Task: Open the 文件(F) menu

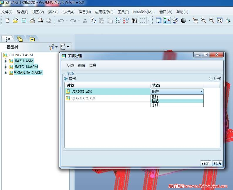Action: (7, 12)
